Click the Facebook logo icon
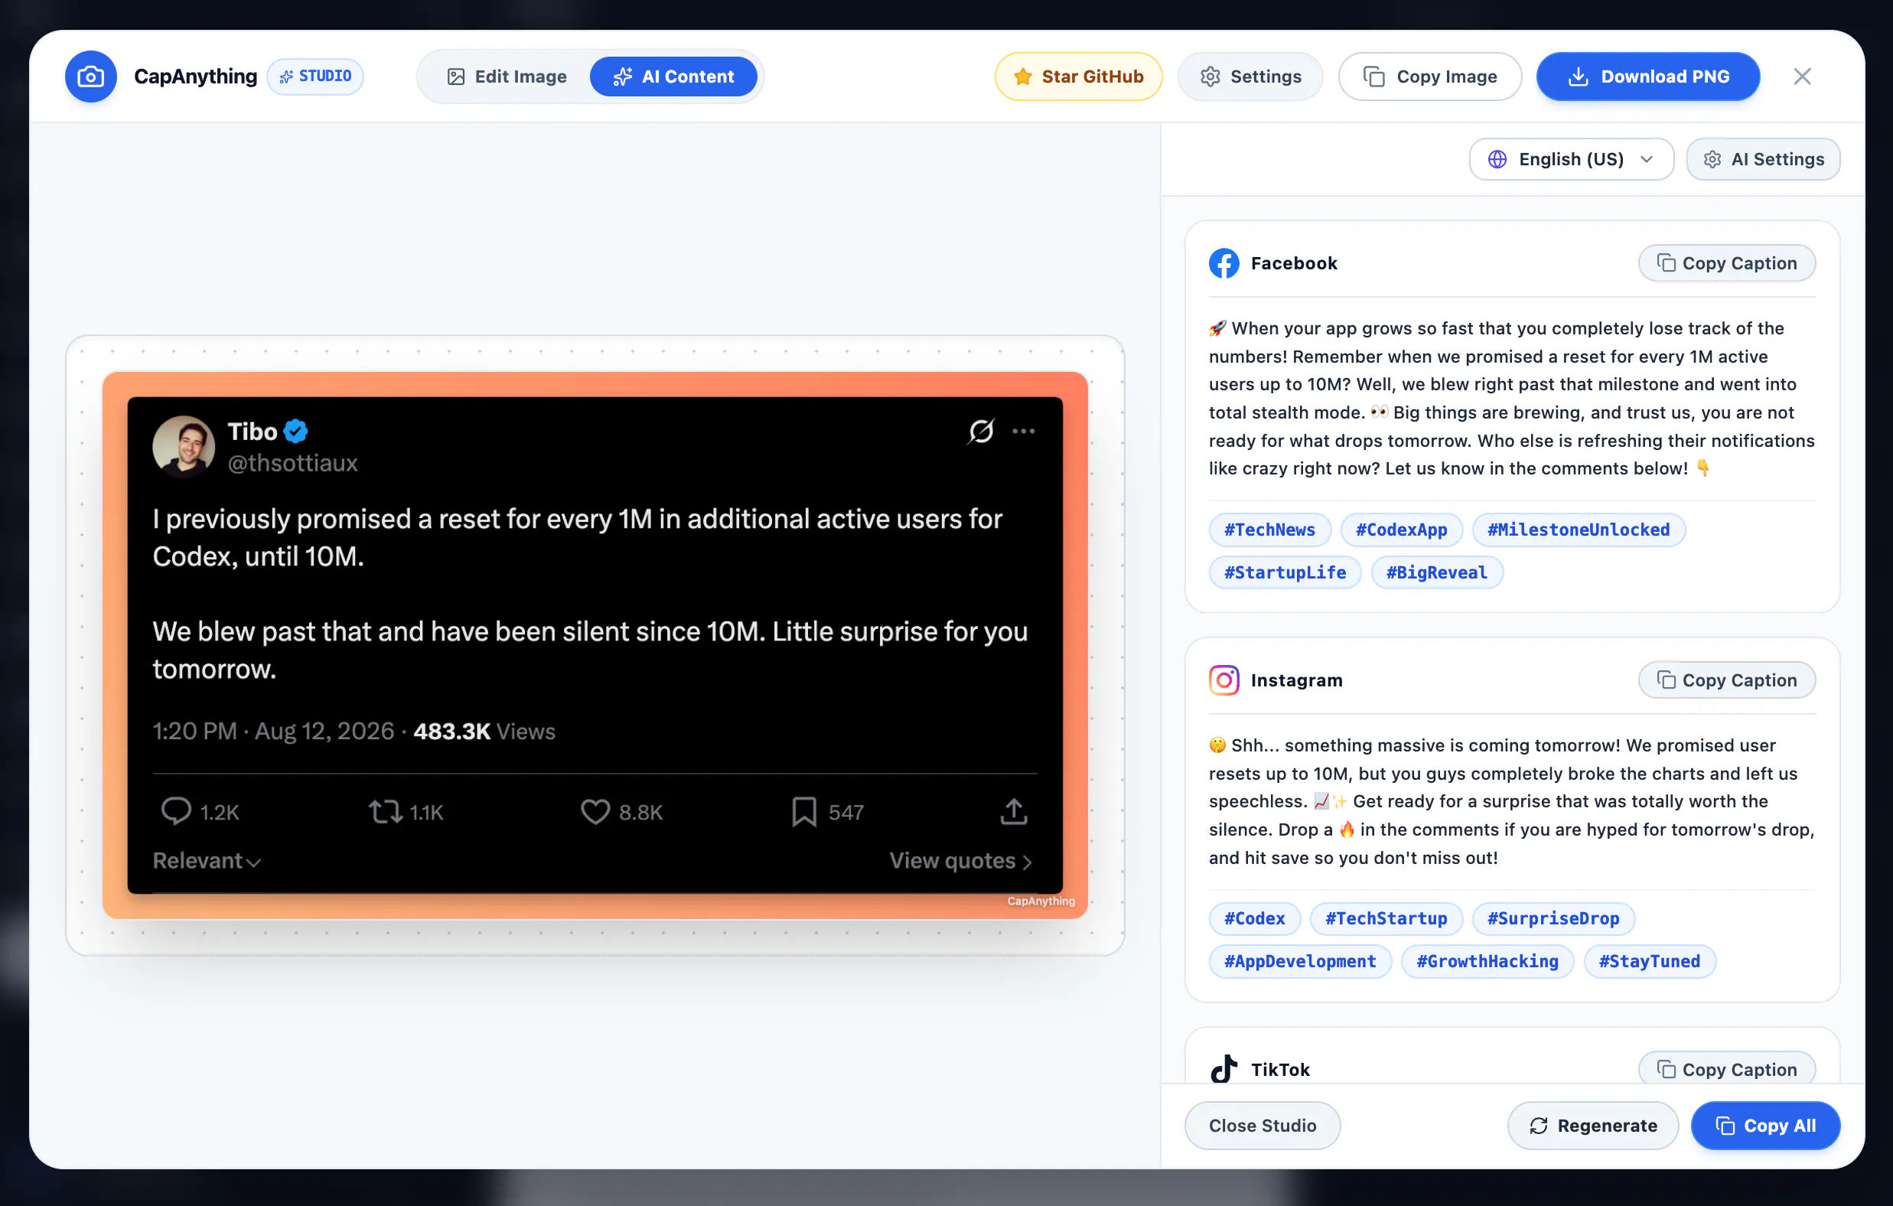 pos(1224,263)
